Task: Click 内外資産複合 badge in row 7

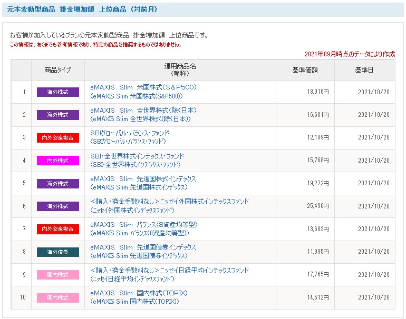Action: click(x=58, y=229)
